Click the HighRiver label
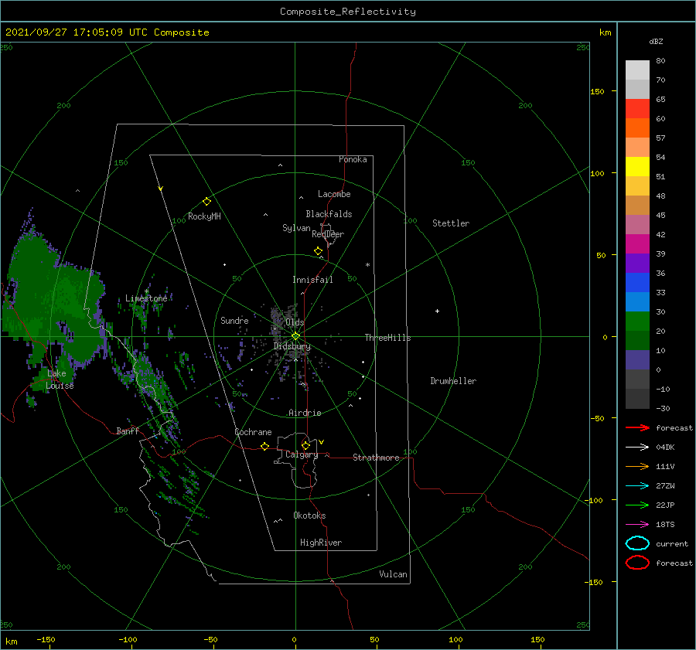Screen dimensions: 696x650 pyautogui.click(x=321, y=543)
